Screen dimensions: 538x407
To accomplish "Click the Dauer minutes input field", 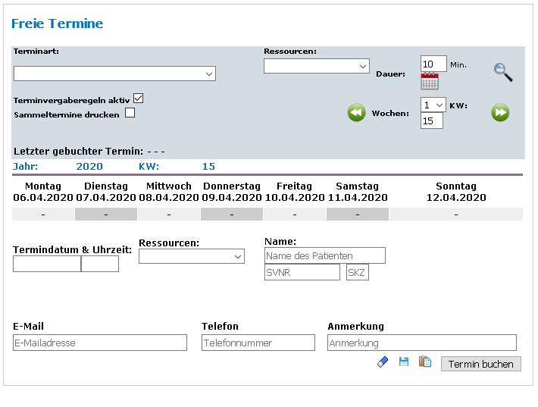I will (x=433, y=64).
